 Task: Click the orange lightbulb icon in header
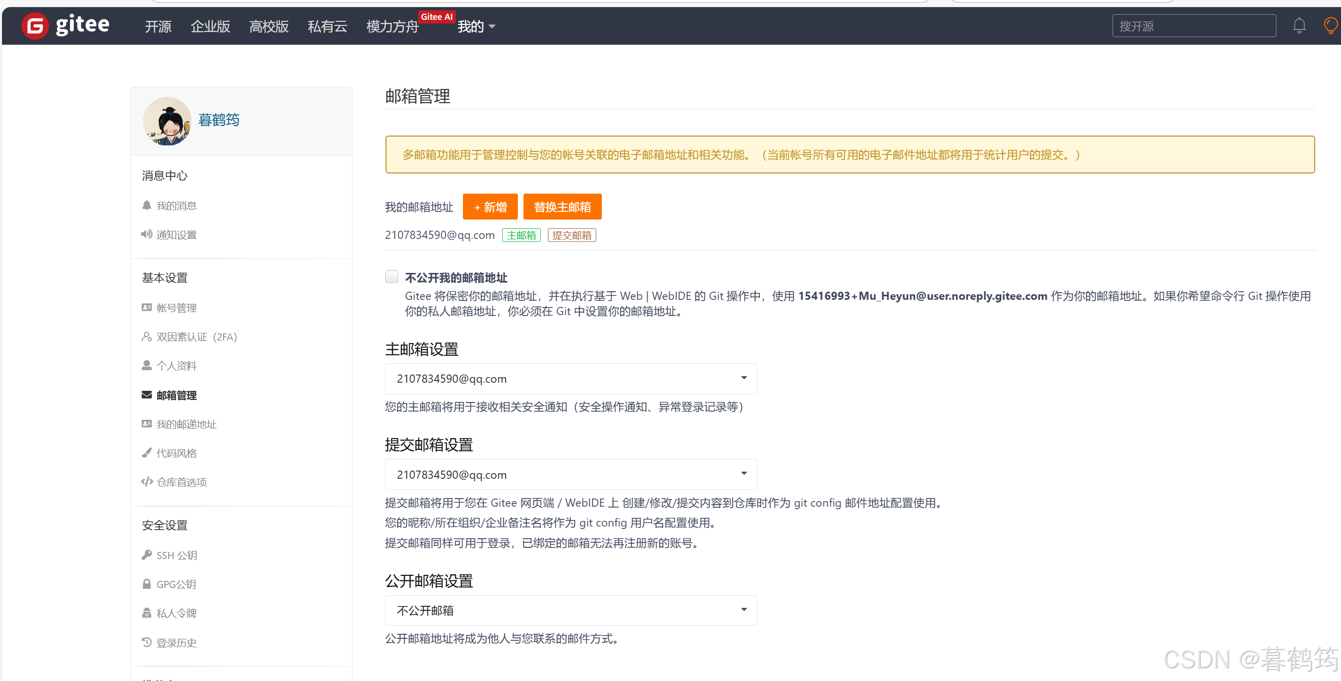pyautogui.click(x=1331, y=25)
